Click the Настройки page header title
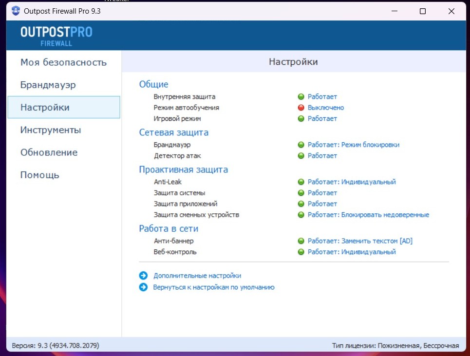The image size is (470, 356). click(x=293, y=62)
